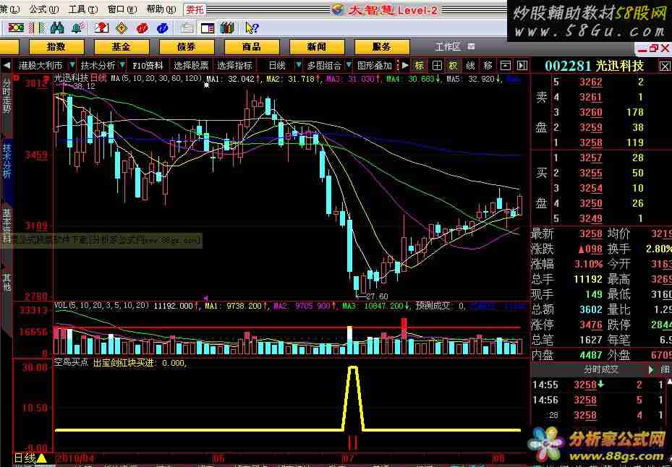
Task: Click the red round info icon
Action: click(143, 28)
